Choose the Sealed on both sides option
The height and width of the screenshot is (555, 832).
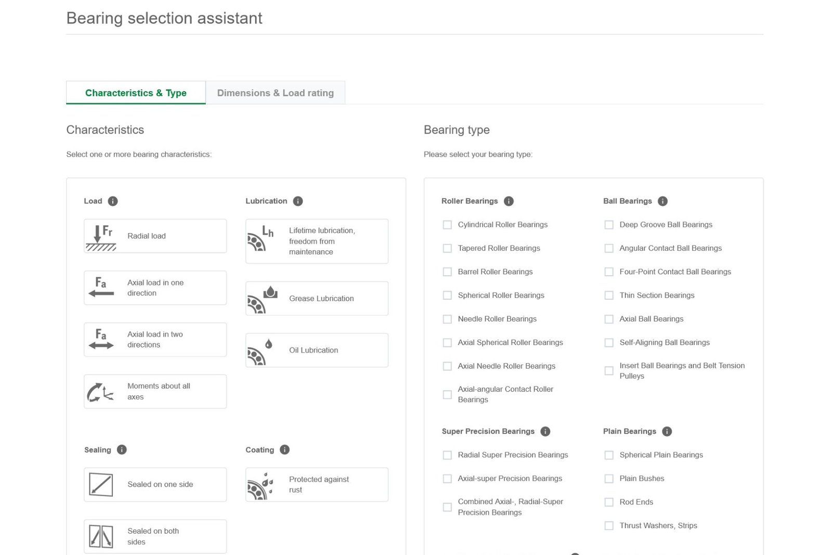coord(155,536)
